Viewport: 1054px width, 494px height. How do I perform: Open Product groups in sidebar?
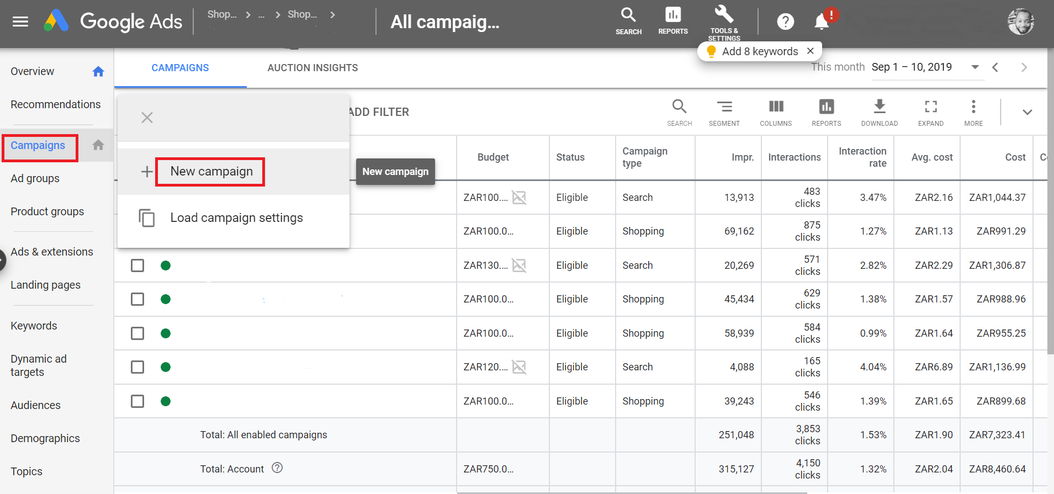[x=47, y=211]
